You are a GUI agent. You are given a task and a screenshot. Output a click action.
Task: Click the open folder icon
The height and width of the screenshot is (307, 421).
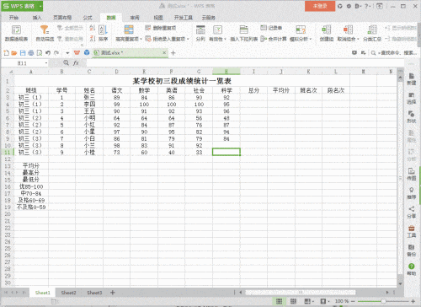pos(14,53)
